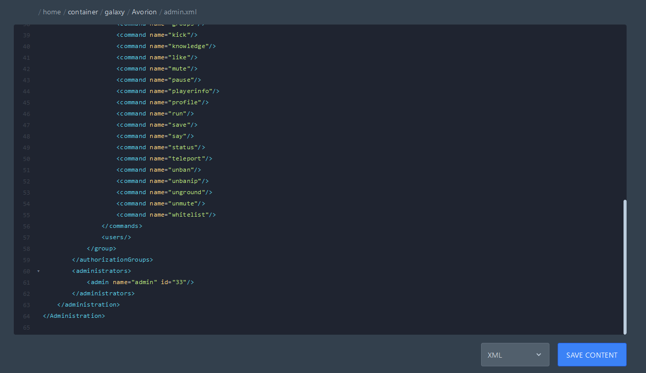Open the home breadcrumb link

pos(52,12)
